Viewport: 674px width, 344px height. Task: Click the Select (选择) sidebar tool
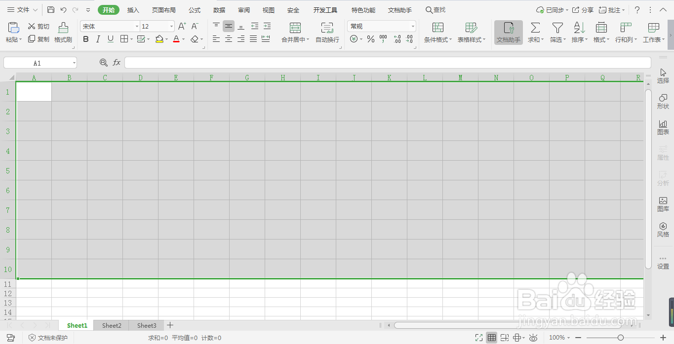[663, 76]
